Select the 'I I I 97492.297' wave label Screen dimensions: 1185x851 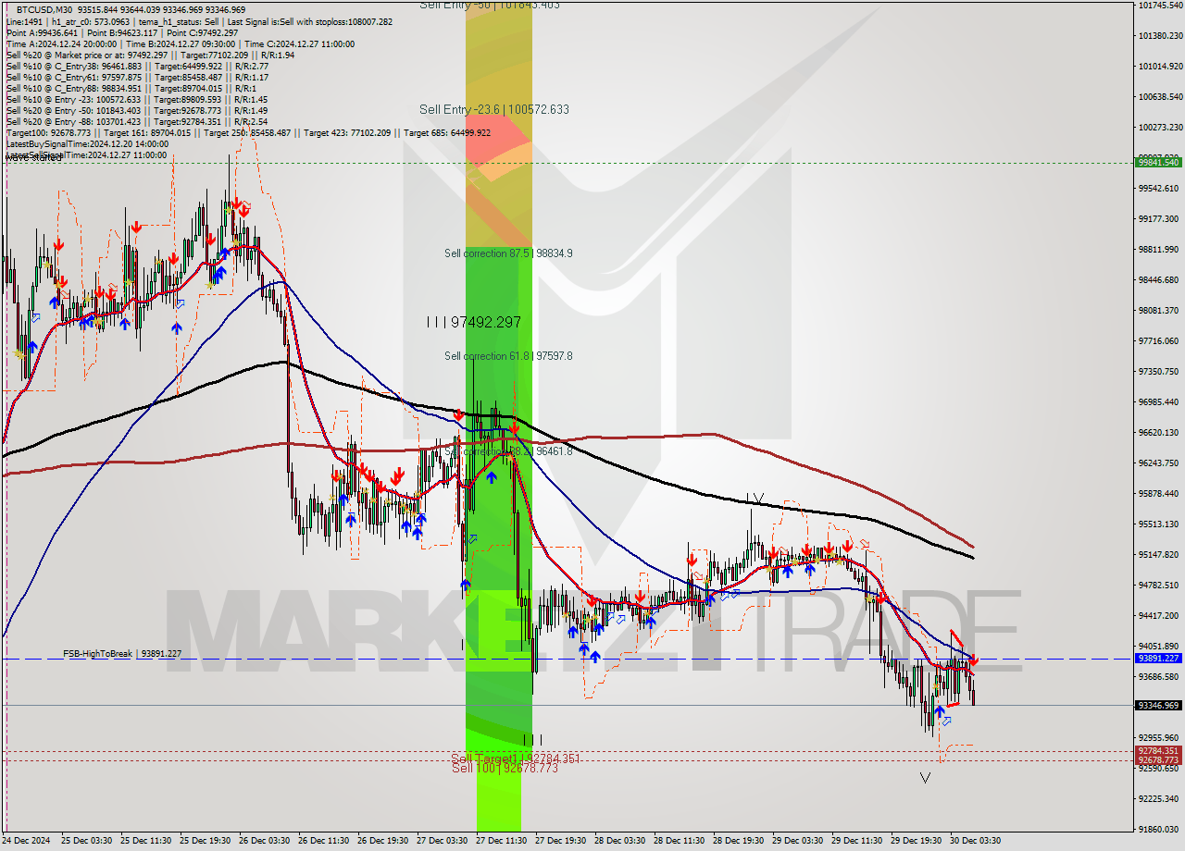click(x=474, y=322)
